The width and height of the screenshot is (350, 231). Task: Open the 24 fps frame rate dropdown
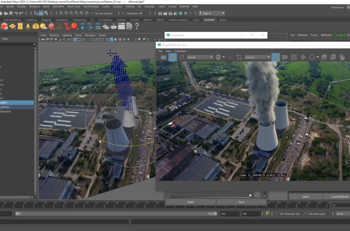click(342, 214)
